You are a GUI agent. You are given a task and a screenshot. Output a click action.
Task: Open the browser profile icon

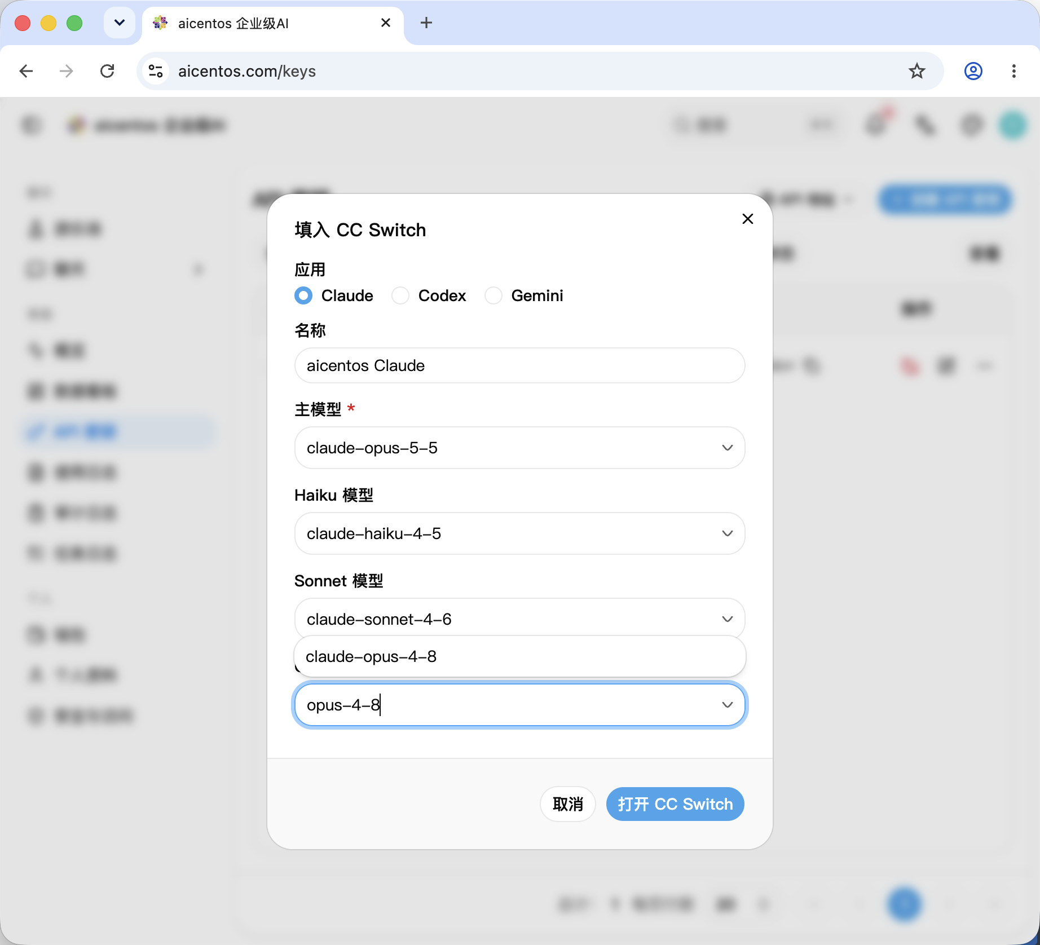973,71
